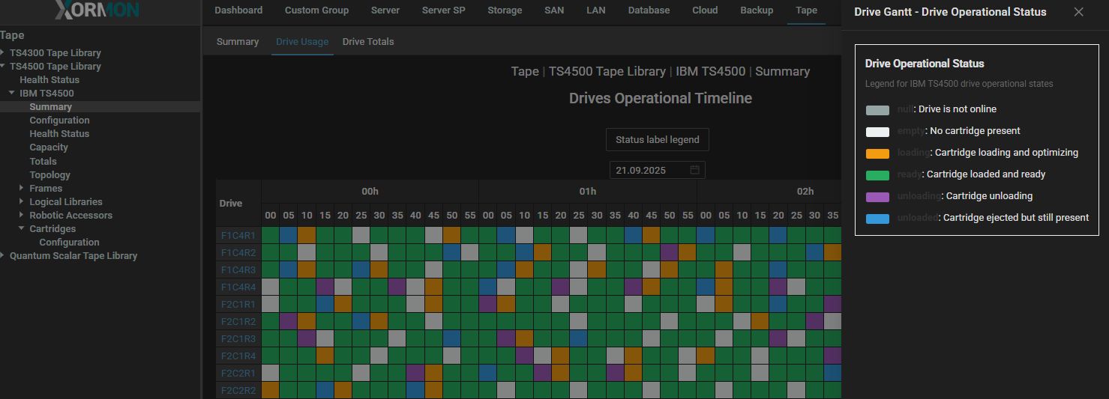This screenshot has width=1109, height=399.
Task: Open the F1C4R2 drive link
Action: click(x=238, y=252)
